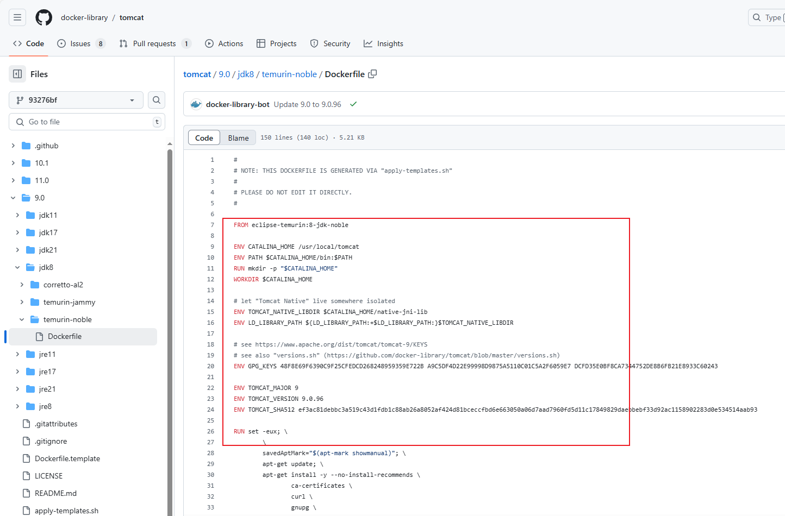Open the Insights tab

point(383,43)
